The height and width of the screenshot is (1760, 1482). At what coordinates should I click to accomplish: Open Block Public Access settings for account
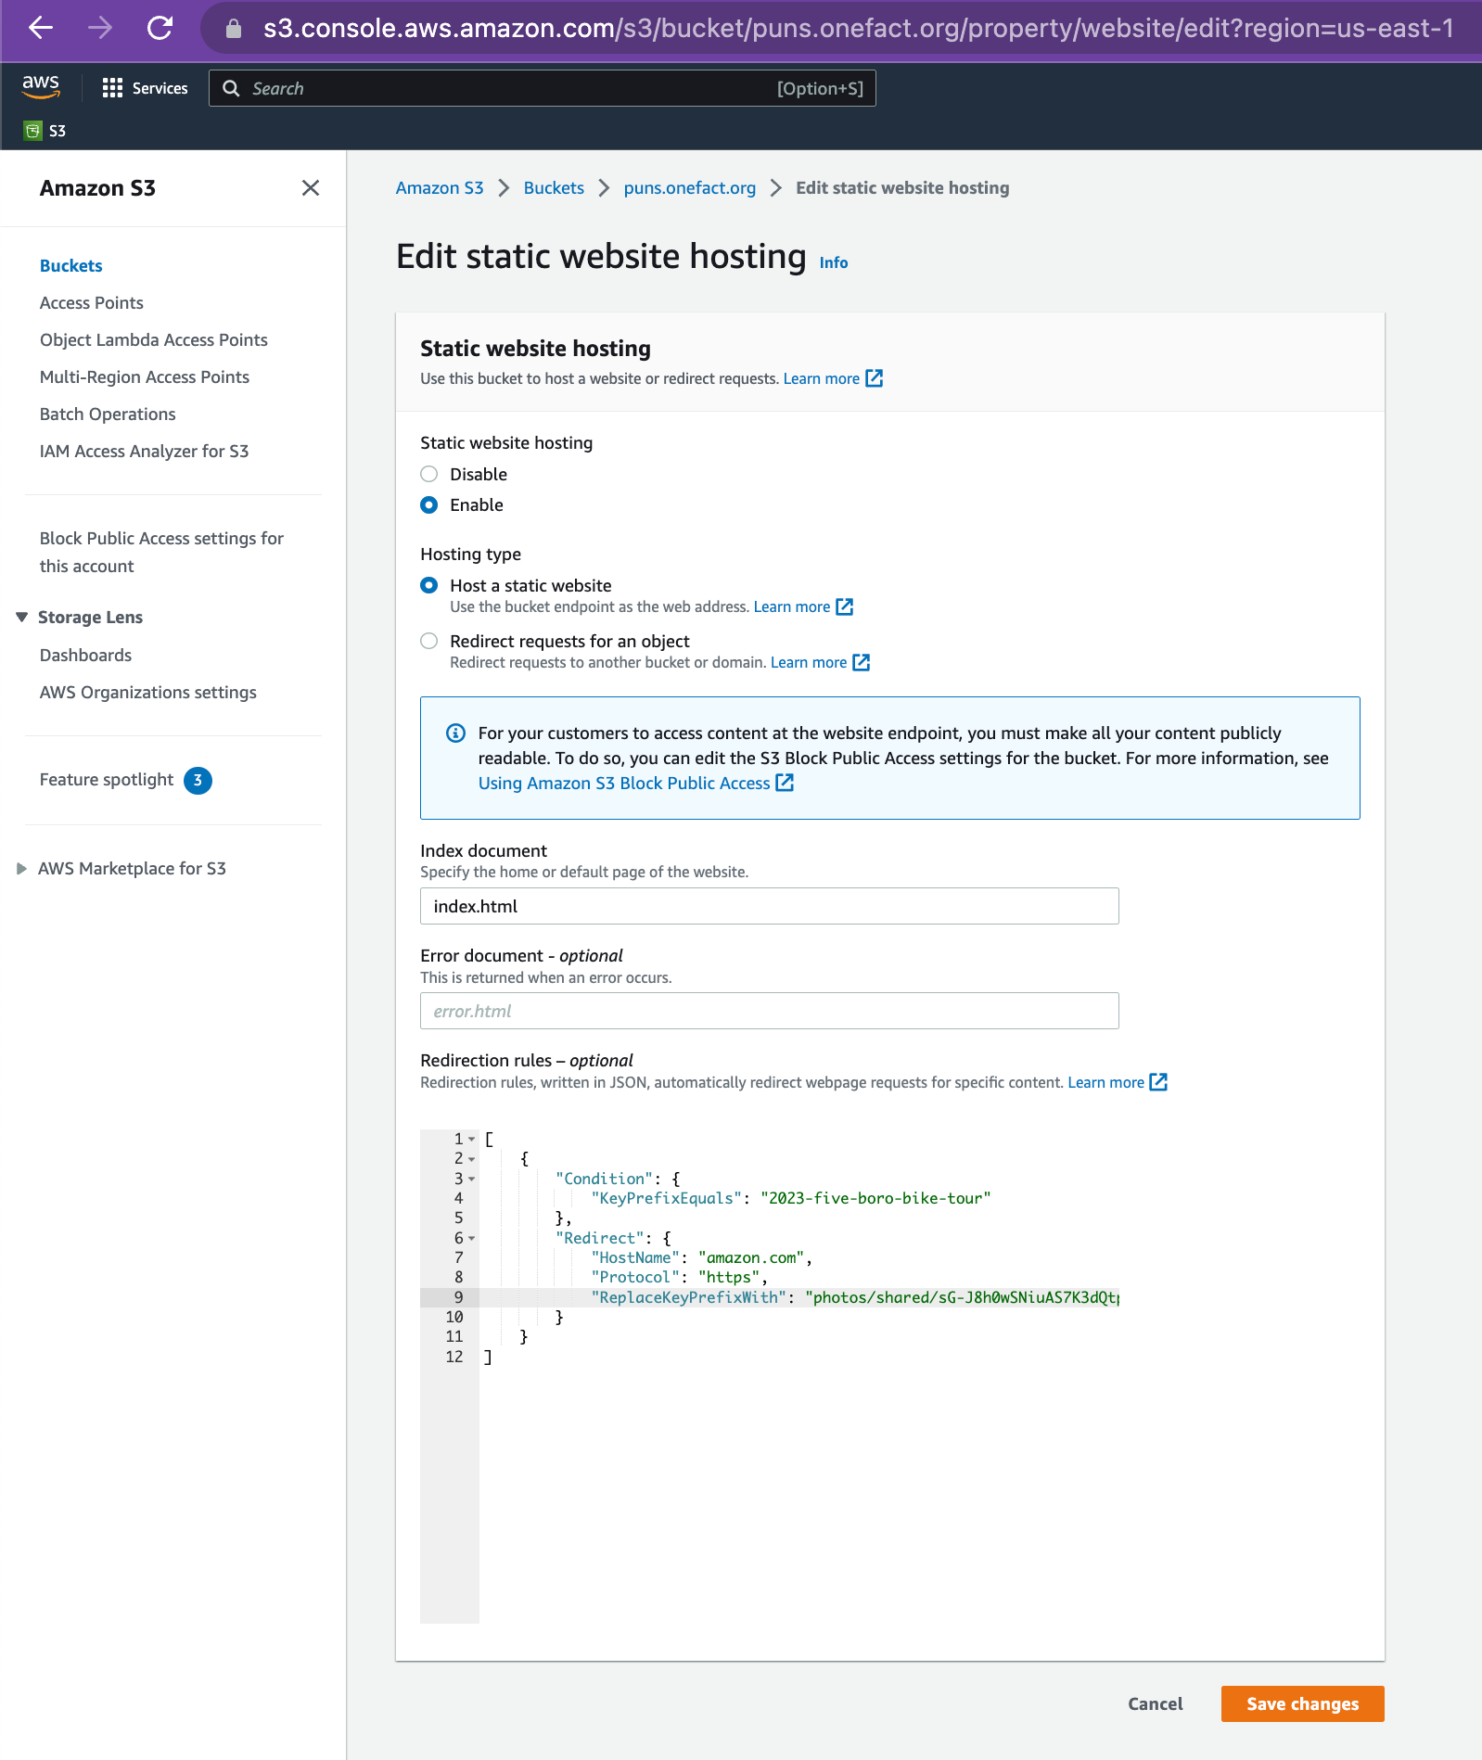[161, 553]
